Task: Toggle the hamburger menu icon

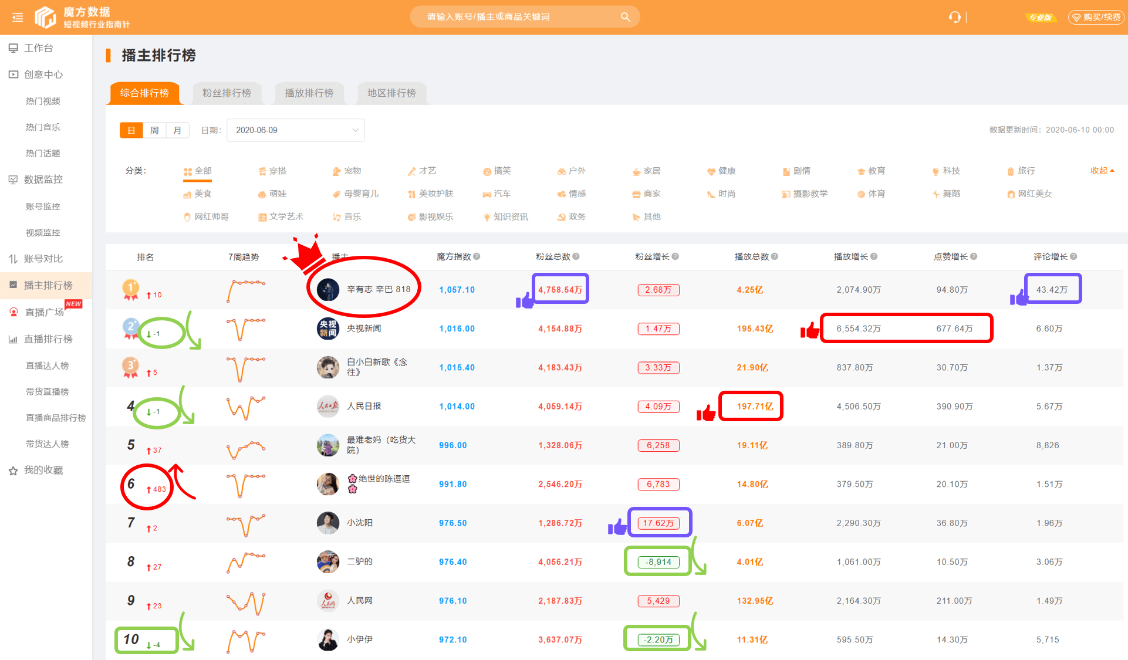Action: 18,18
